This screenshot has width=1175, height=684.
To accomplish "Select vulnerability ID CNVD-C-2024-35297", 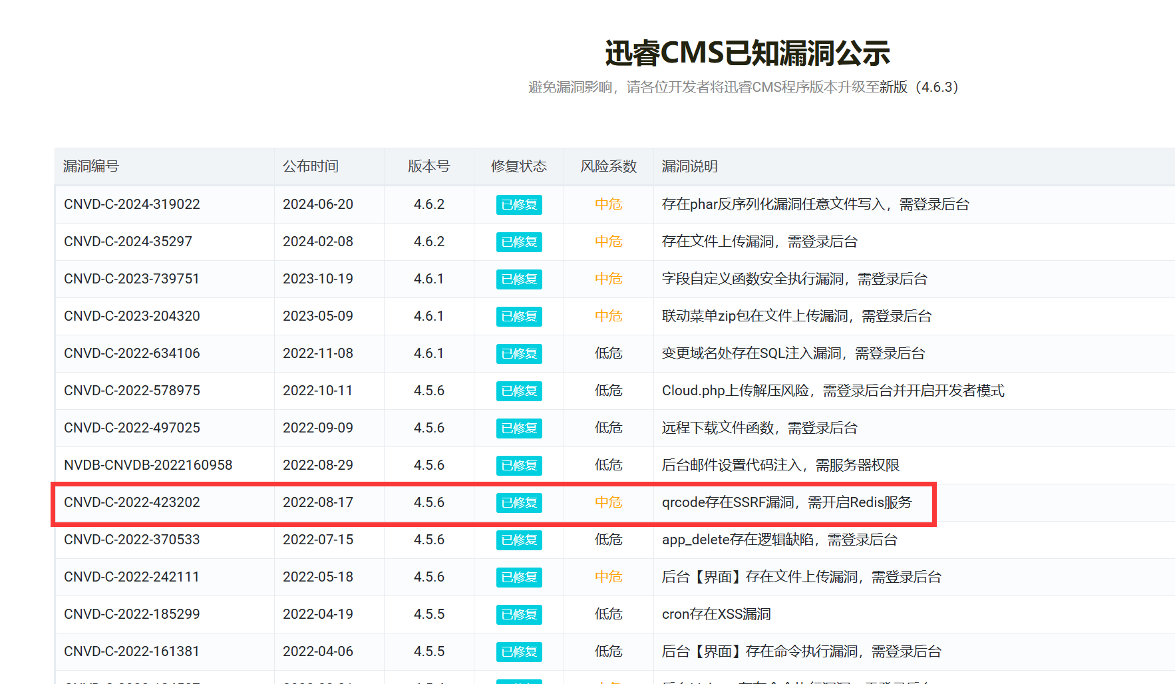I will pos(128,242).
